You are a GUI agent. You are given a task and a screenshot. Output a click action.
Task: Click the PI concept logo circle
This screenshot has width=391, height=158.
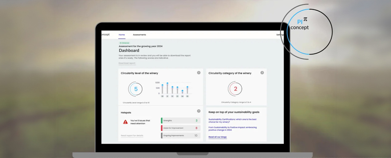(307, 31)
